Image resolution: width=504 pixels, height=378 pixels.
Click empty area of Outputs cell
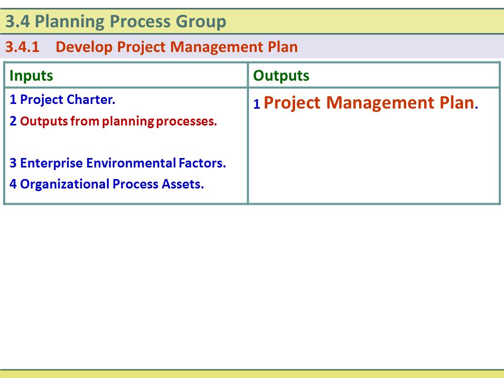[374, 157]
